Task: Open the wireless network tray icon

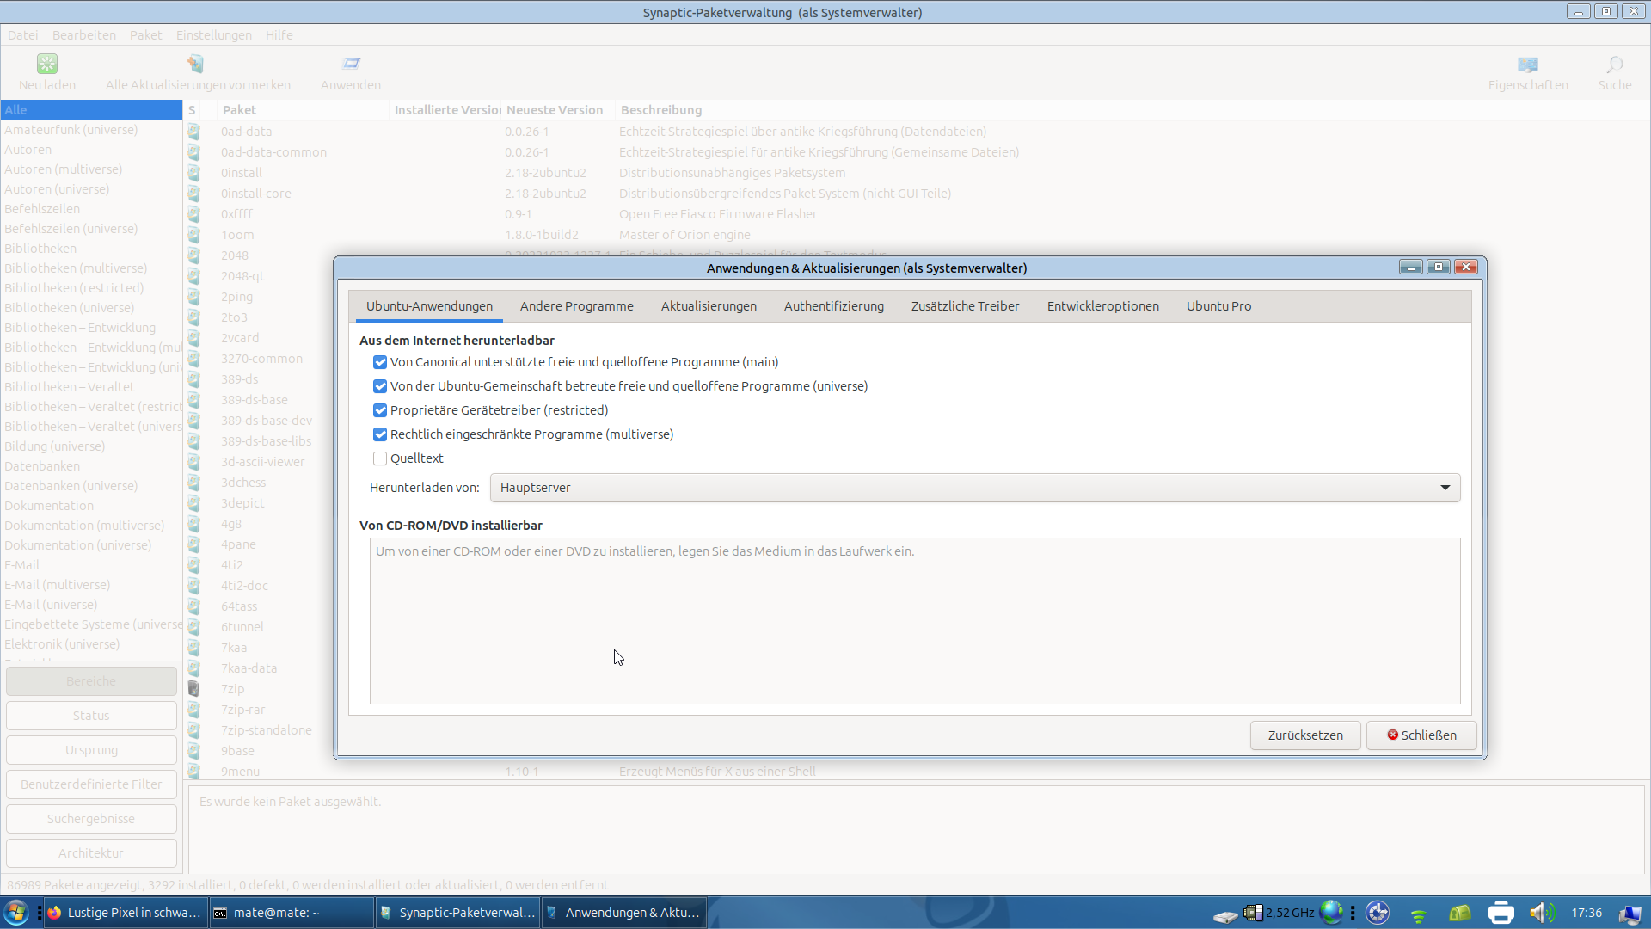Action: (x=1419, y=915)
